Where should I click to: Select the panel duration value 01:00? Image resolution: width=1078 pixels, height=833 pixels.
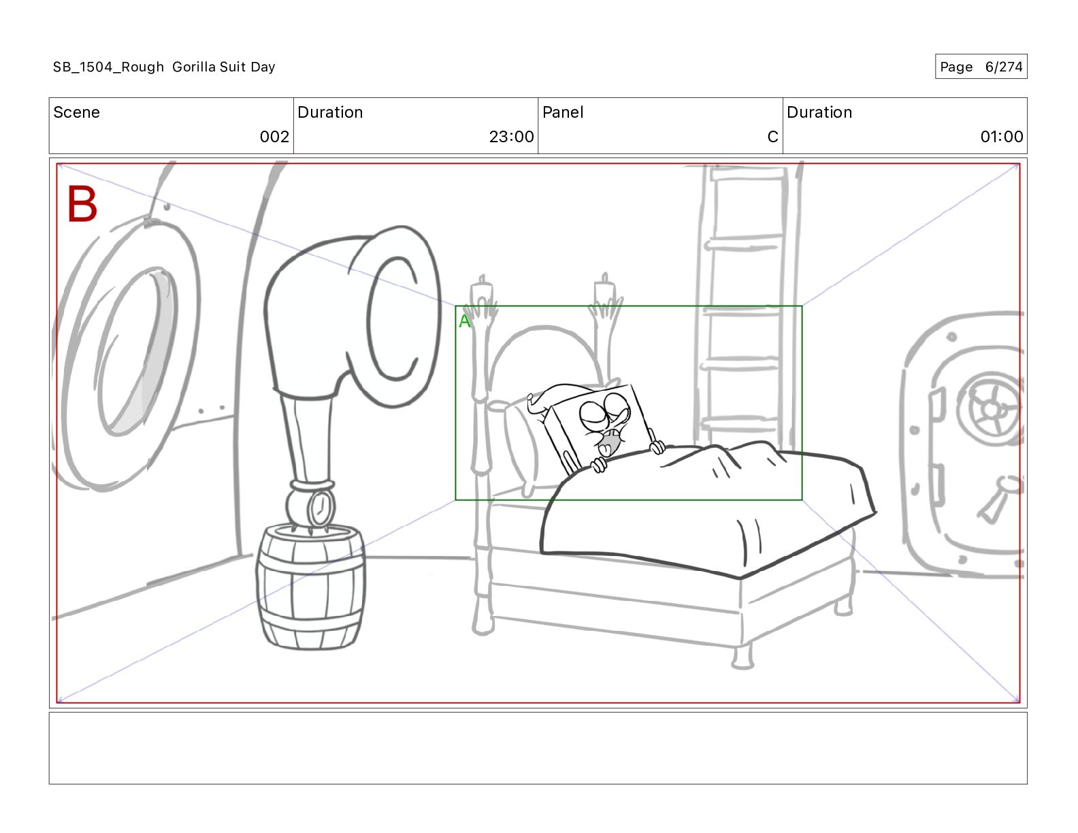coord(1001,137)
